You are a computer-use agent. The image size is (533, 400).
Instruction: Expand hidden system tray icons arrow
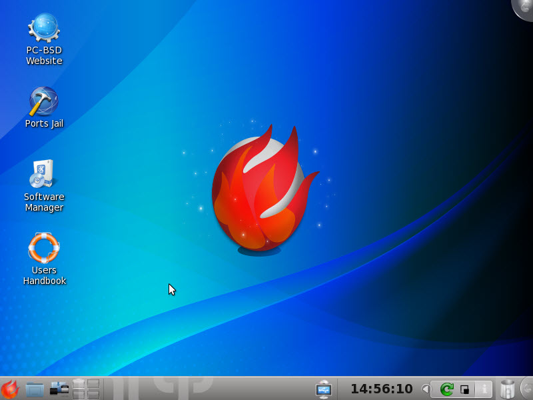coord(425,389)
